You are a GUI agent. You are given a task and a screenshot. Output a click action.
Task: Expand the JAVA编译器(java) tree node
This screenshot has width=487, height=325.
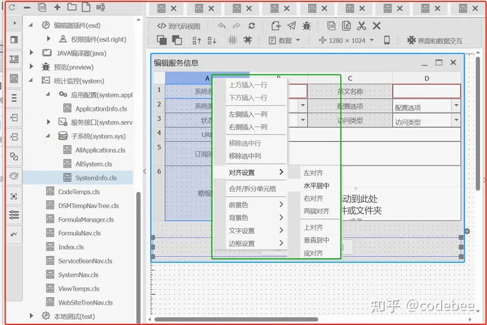click(x=32, y=53)
